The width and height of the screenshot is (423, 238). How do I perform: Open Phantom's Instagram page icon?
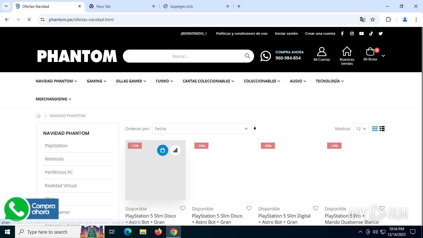pos(352,33)
